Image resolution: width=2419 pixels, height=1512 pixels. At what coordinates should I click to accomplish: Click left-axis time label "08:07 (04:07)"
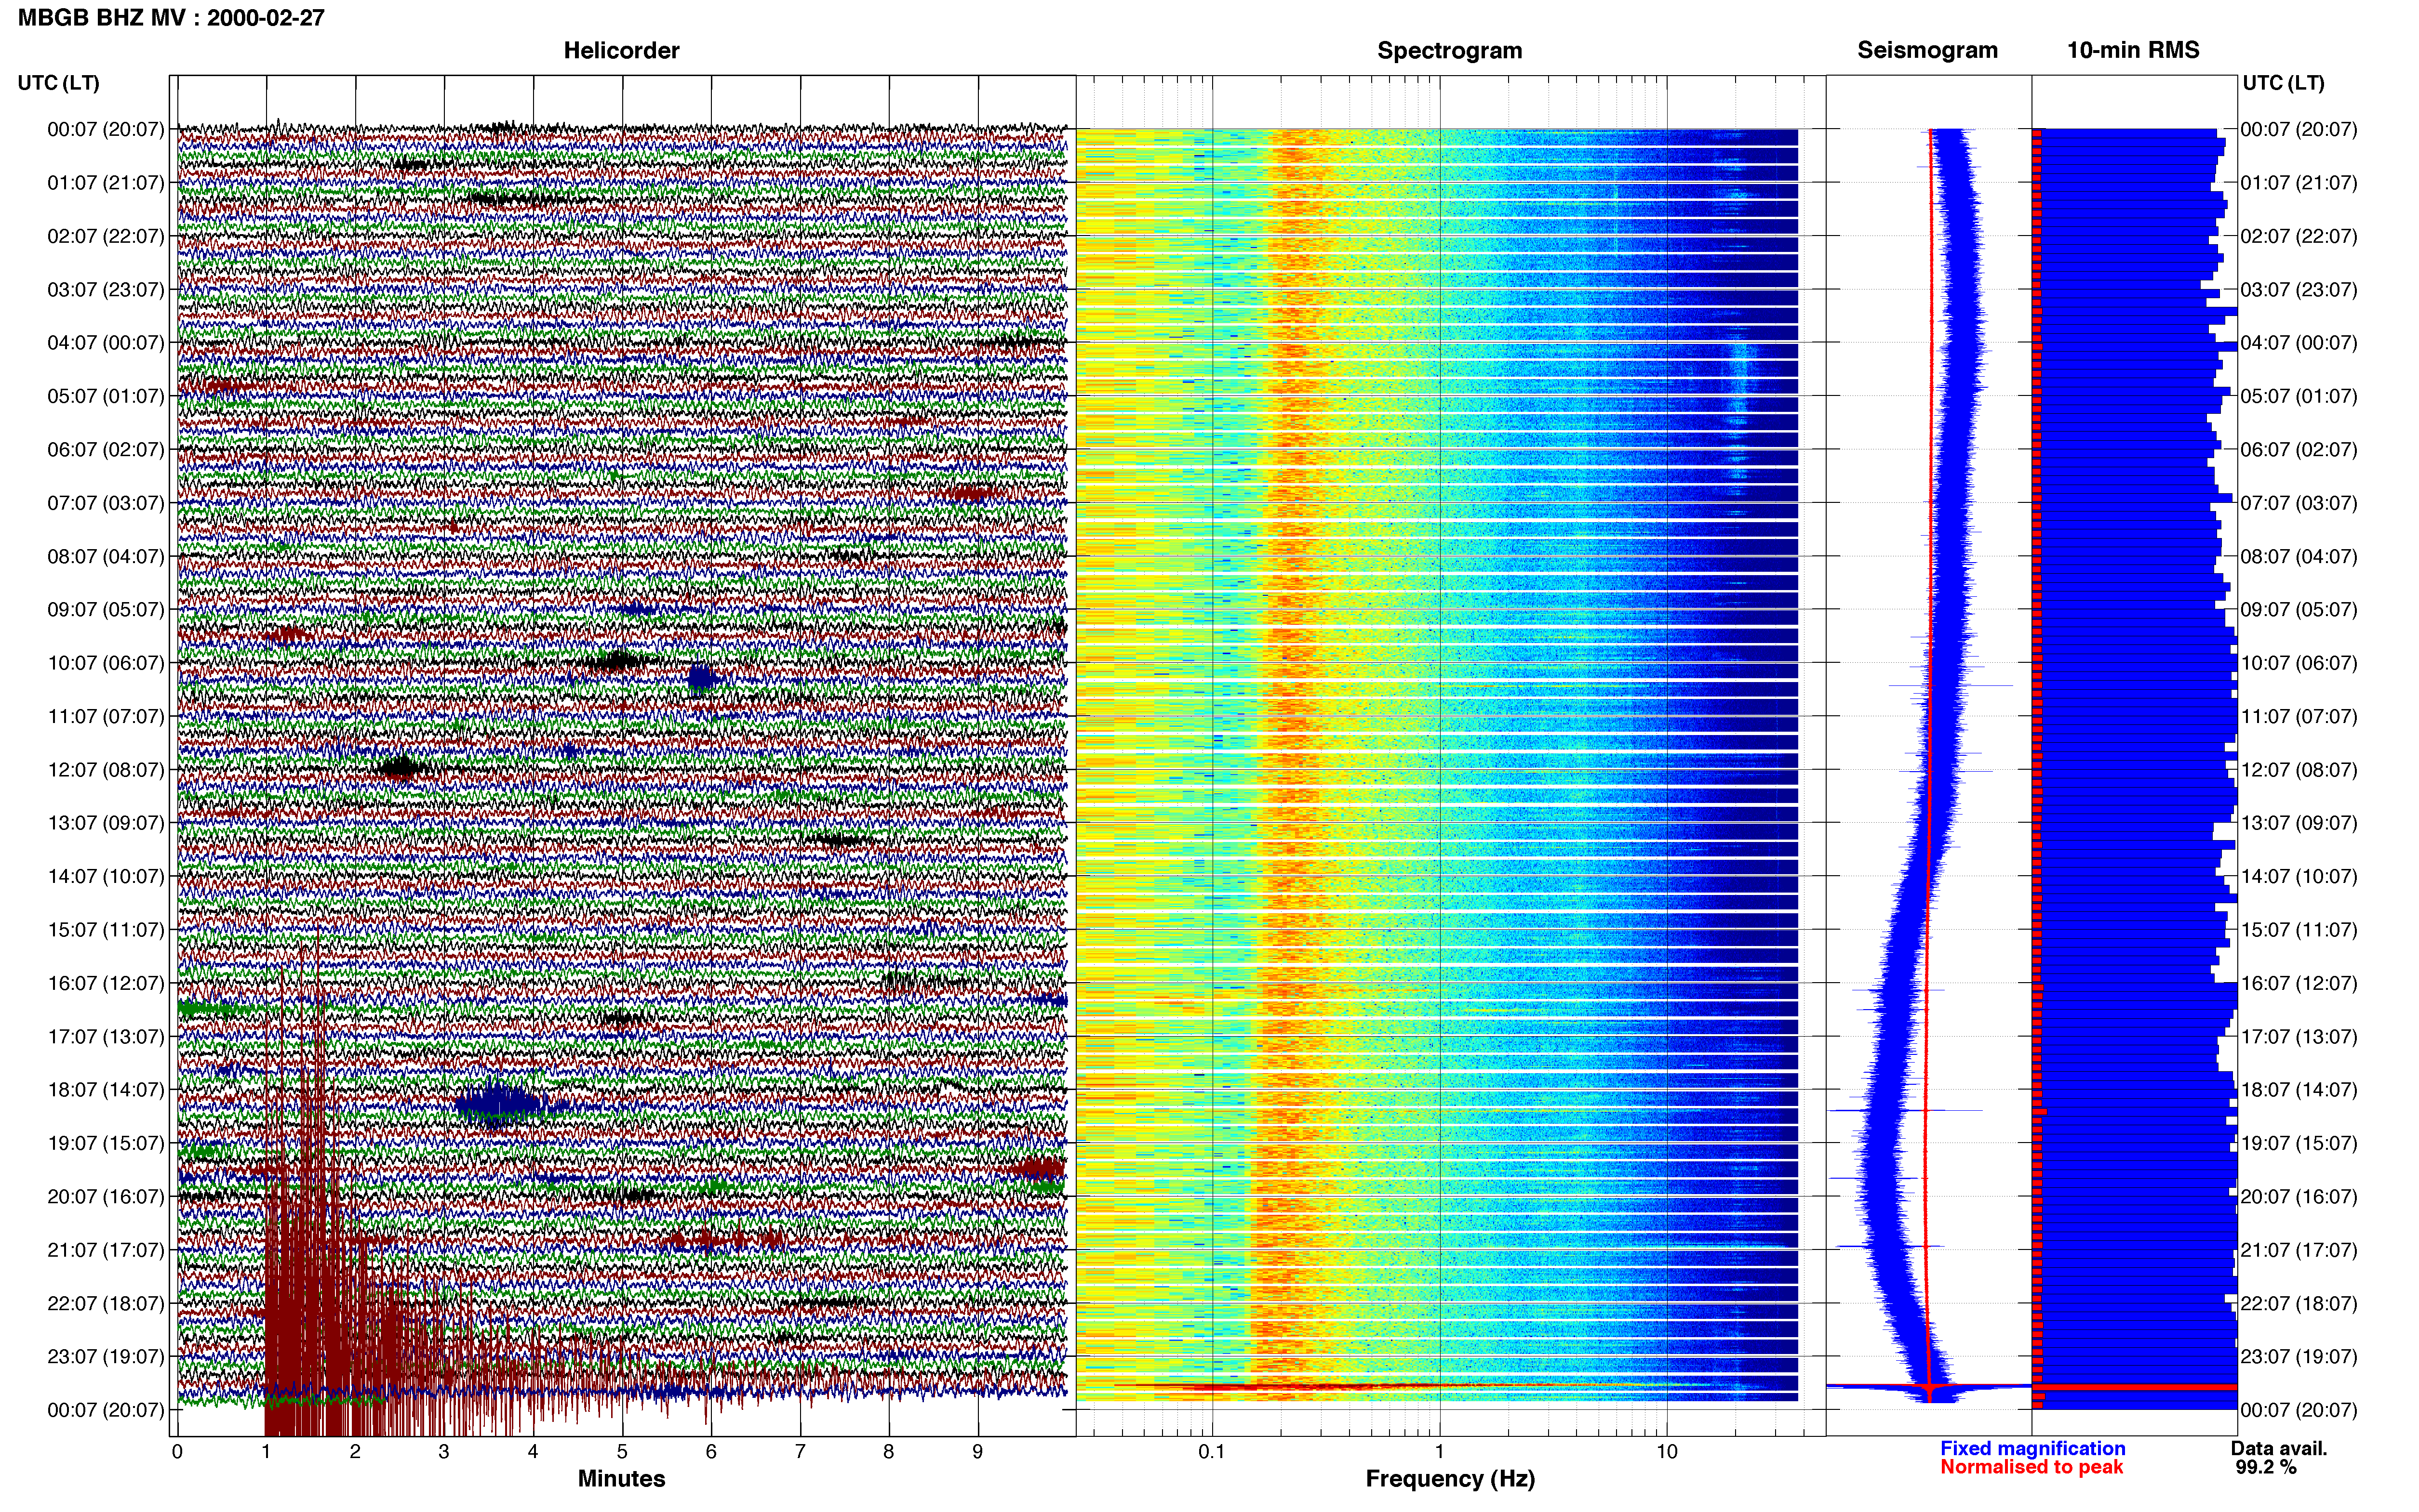(x=106, y=556)
